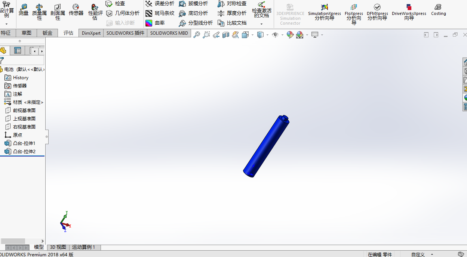Click Previous View icon
This screenshot has width=467, height=257.
216,35
